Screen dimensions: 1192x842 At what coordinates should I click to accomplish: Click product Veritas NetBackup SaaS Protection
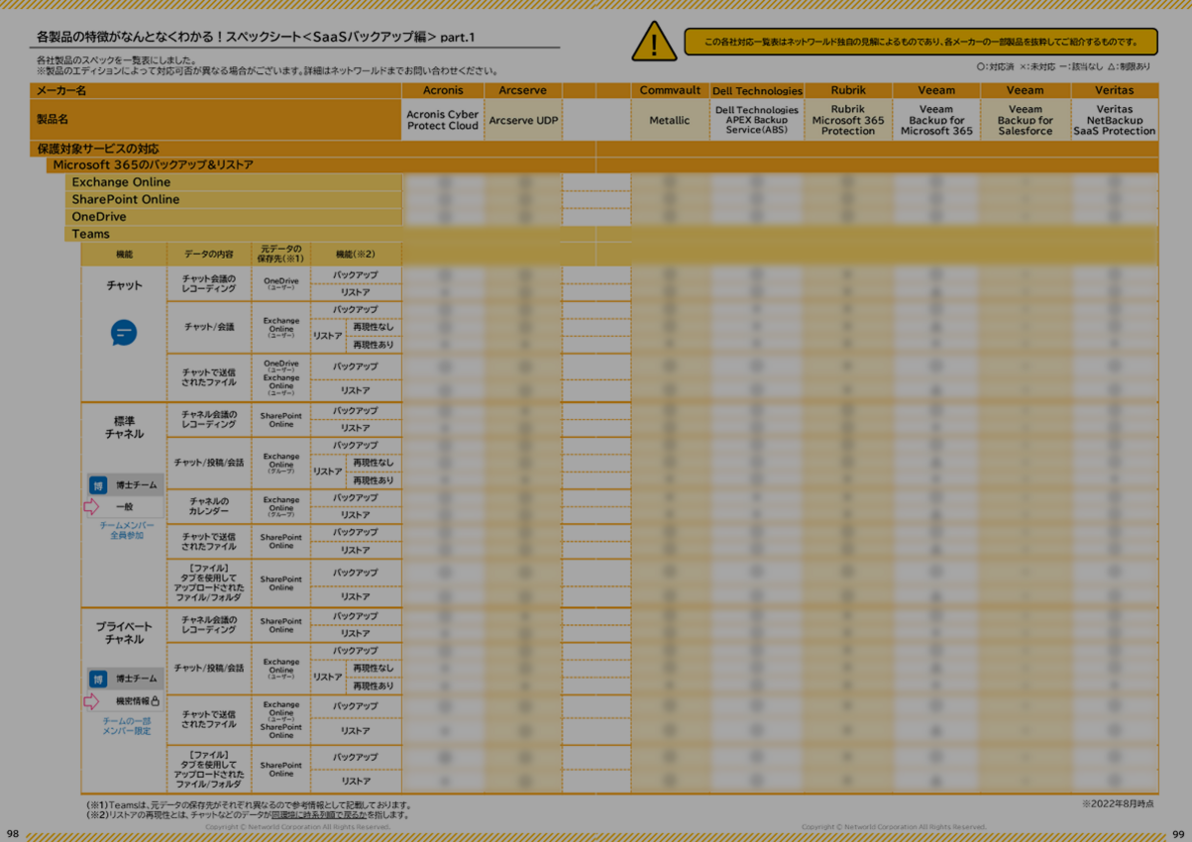point(1115,120)
